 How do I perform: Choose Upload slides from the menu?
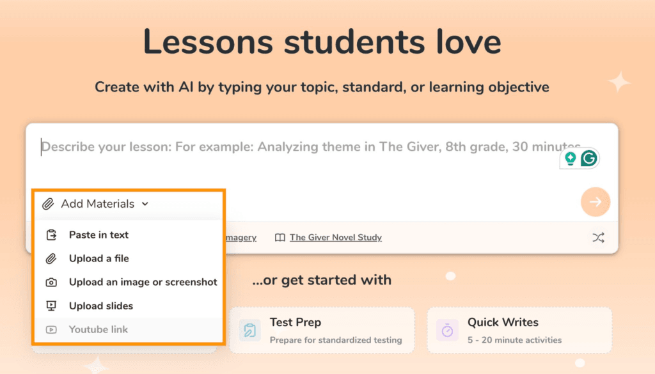coord(101,306)
